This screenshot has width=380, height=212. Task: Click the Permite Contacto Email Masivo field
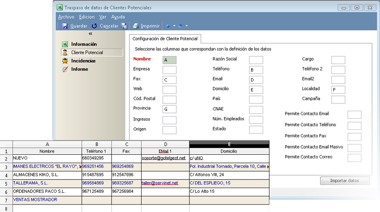click(355, 148)
